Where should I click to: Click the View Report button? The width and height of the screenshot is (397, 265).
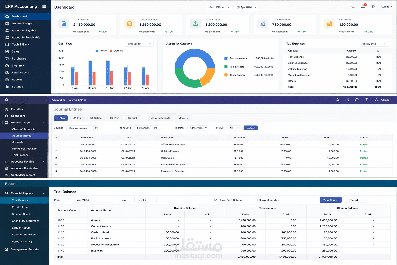(x=331, y=200)
